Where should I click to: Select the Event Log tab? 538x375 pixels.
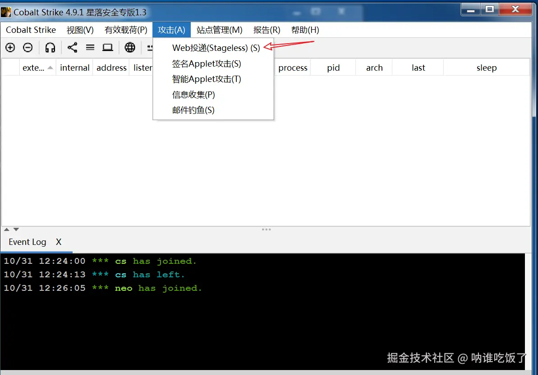point(28,242)
